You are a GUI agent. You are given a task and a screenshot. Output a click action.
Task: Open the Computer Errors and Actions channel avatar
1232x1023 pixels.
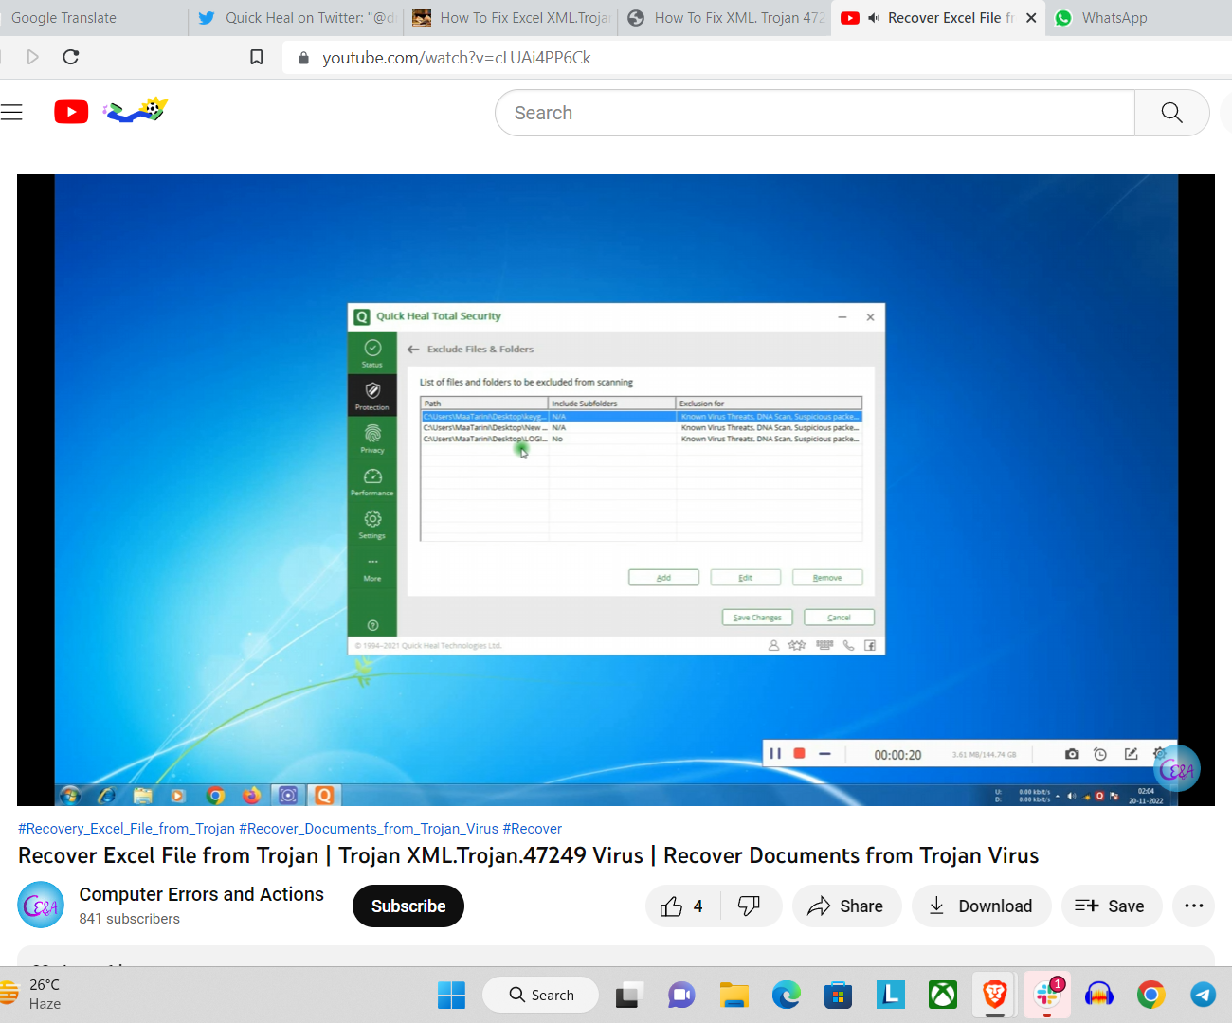click(x=41, y=906)
